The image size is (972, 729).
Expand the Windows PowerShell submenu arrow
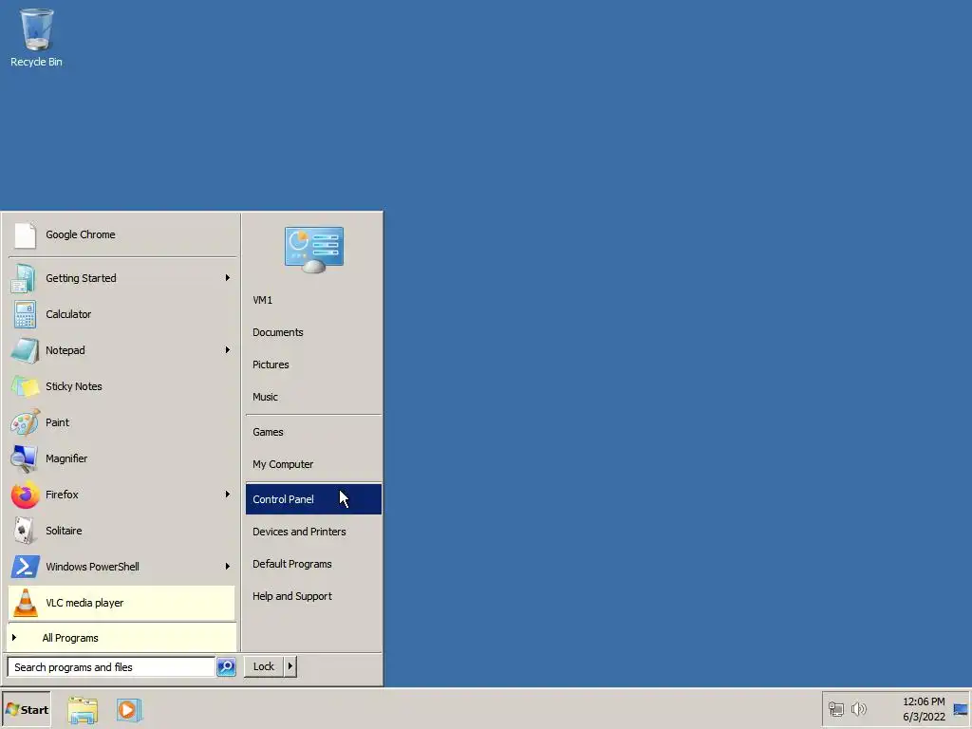228,567
